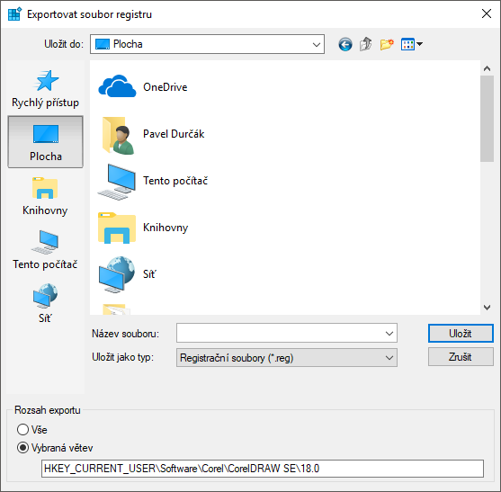The image size is (501, 492).
Task: Click the selected branch registry path field
Action: tap(263, 469)
